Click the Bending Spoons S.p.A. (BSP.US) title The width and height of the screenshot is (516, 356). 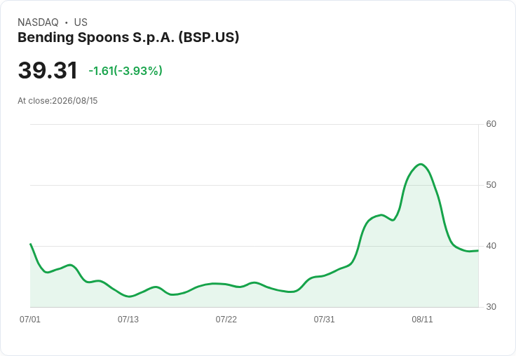coord(128,38)
